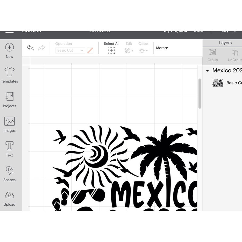This screenshot has height=242, width=242.
Task: Create a new project with the New icon
Action: click(9, 48)
